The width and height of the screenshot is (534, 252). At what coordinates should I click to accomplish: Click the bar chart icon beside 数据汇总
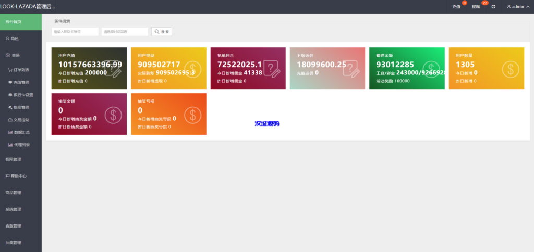[10, 132]
